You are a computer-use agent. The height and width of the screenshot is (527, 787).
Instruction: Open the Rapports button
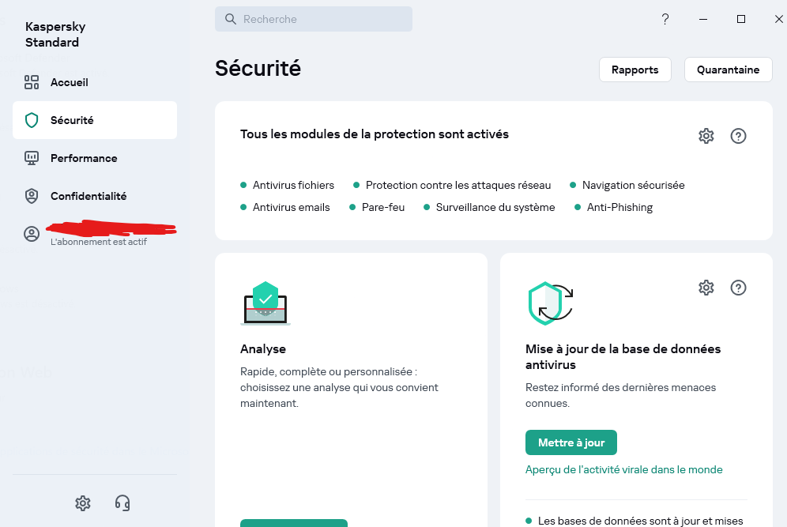634,70
